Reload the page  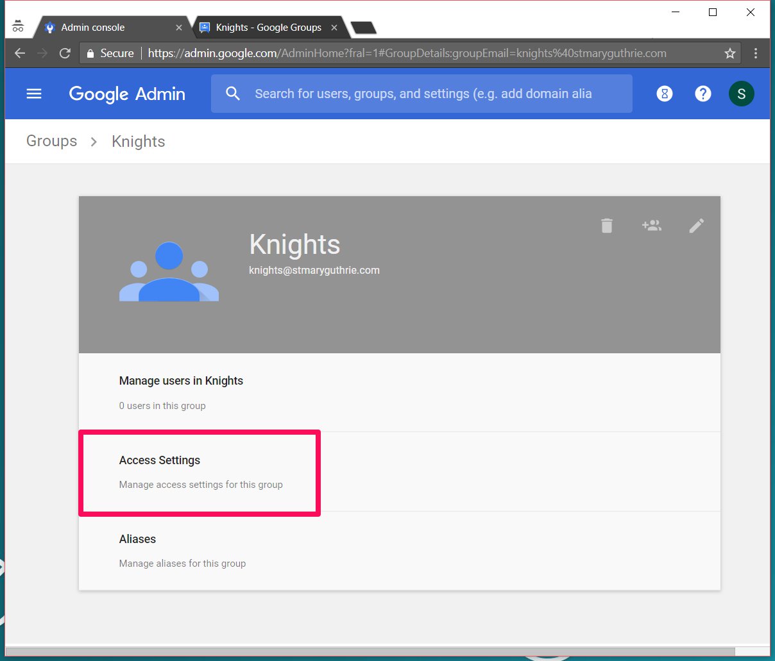(x=65, y=53)
